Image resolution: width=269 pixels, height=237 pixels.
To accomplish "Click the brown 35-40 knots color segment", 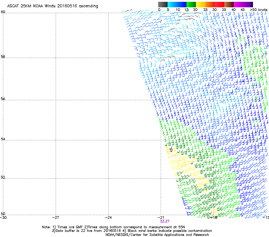I will coord(229,4).
